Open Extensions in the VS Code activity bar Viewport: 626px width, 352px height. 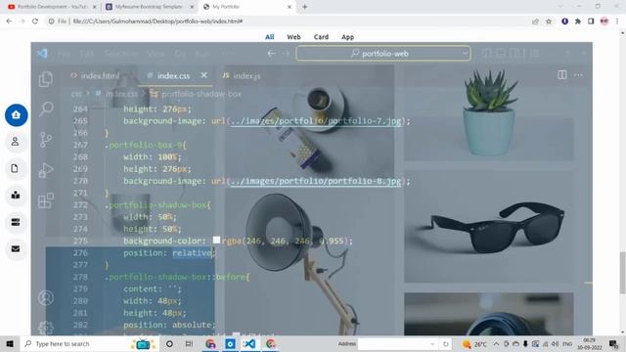(46, 200)
